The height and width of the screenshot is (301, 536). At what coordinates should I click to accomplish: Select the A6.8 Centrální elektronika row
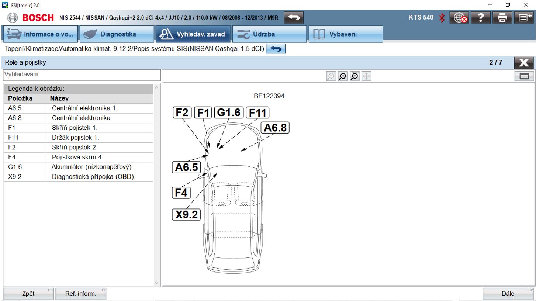79,118
